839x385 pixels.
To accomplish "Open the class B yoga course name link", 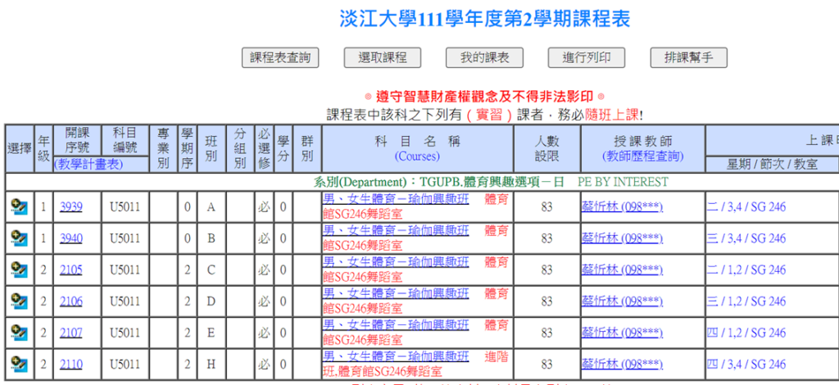I will pos(396,231).
